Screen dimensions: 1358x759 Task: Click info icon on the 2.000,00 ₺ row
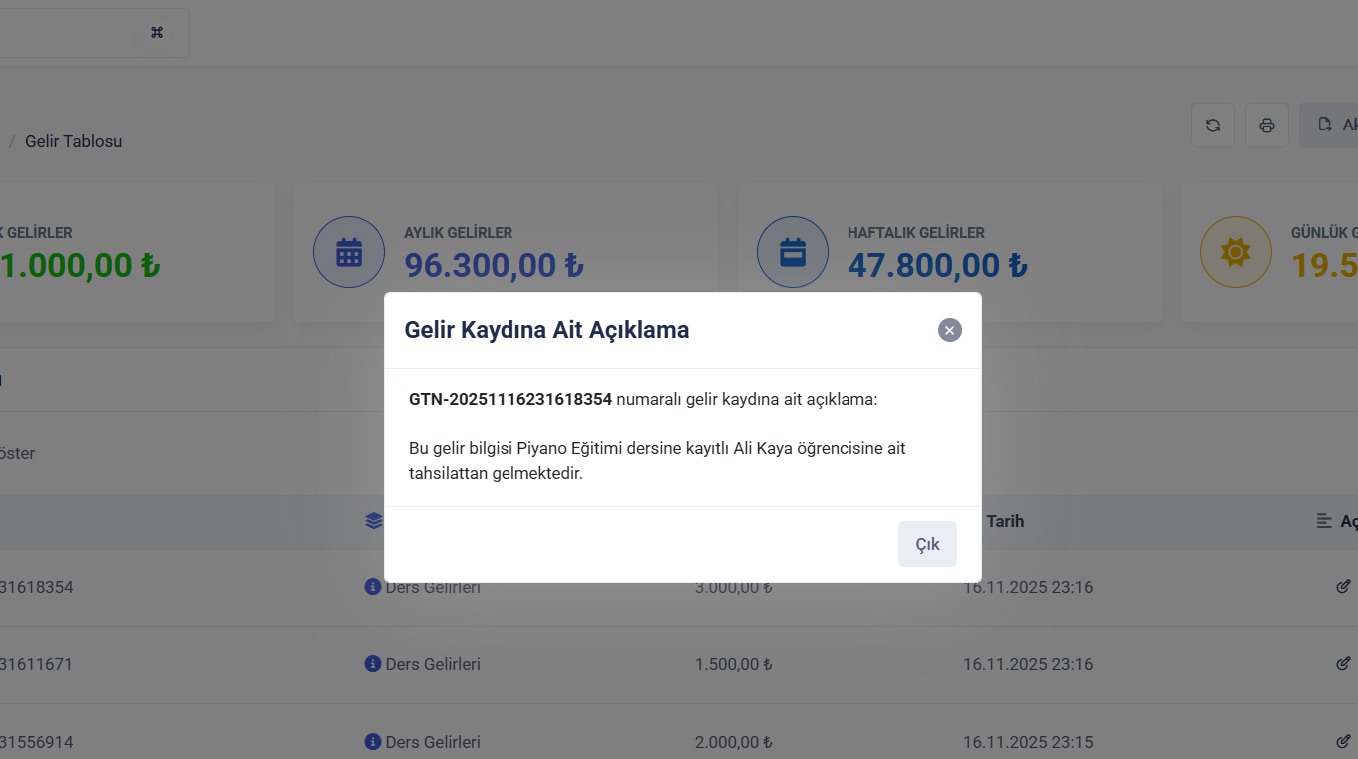click(373, 742)
